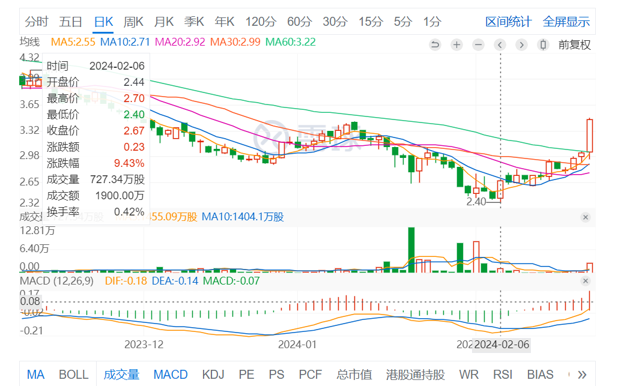Switch to 周K weekly chart tab
This screenshot has width=618, height=386.
tap(133, 22)
